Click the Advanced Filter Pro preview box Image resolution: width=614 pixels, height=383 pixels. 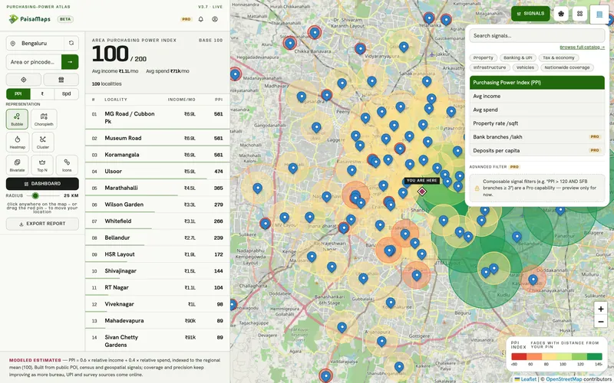[x=536, y=188]
